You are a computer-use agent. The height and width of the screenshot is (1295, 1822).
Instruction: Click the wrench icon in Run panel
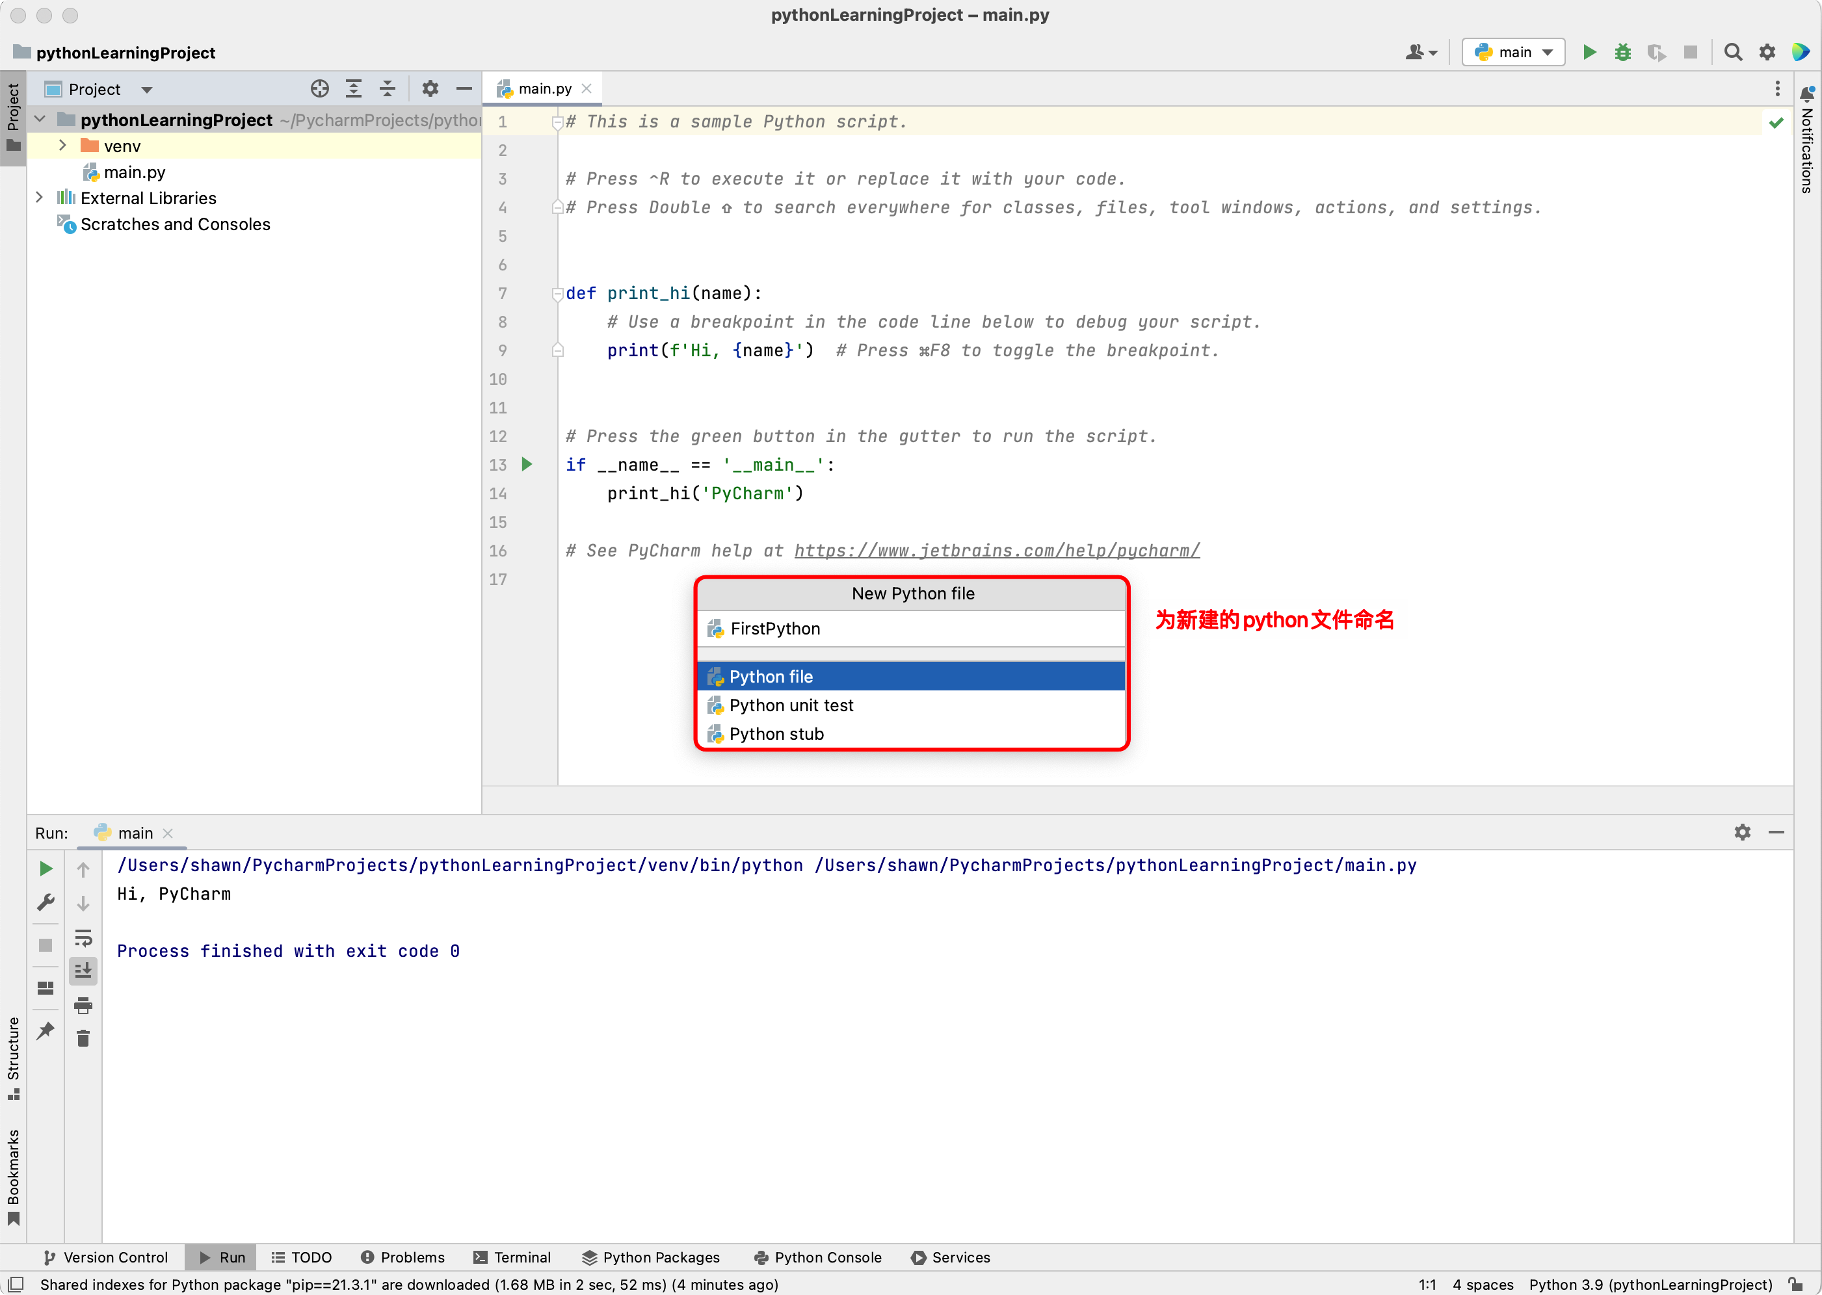(x=46, y=902)
